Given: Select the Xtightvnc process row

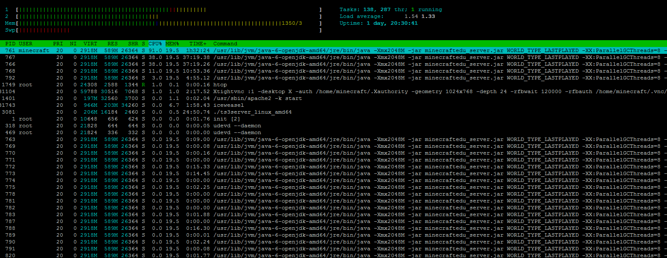Looking at the screenshot, I should click(333, 91).
